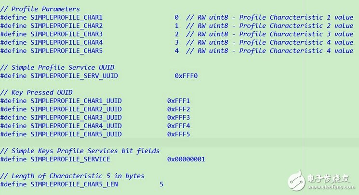359x195 pixels.
Task: Click the 0x00000001 bit field value
Action: pyautogui.click(x=186, y=159)
